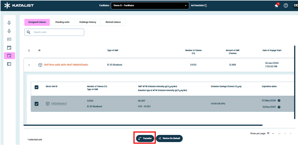Viewport: 298px width, 145px height.
Task: Open the Rows per page dropdown
Action: tap(270, 134)
